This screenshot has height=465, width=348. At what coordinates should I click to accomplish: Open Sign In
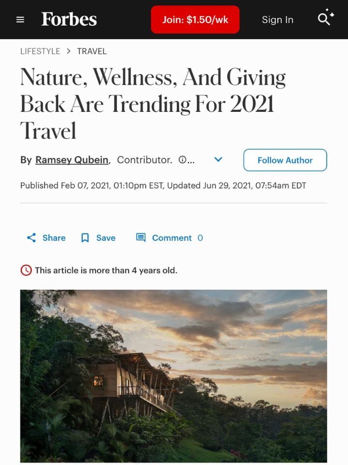click(x=277, y=19)
